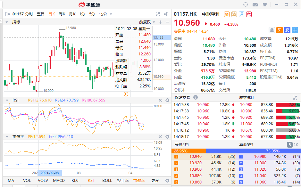Select the 日K chart tab
Viewport: 301px width, 187px height.
52,14
